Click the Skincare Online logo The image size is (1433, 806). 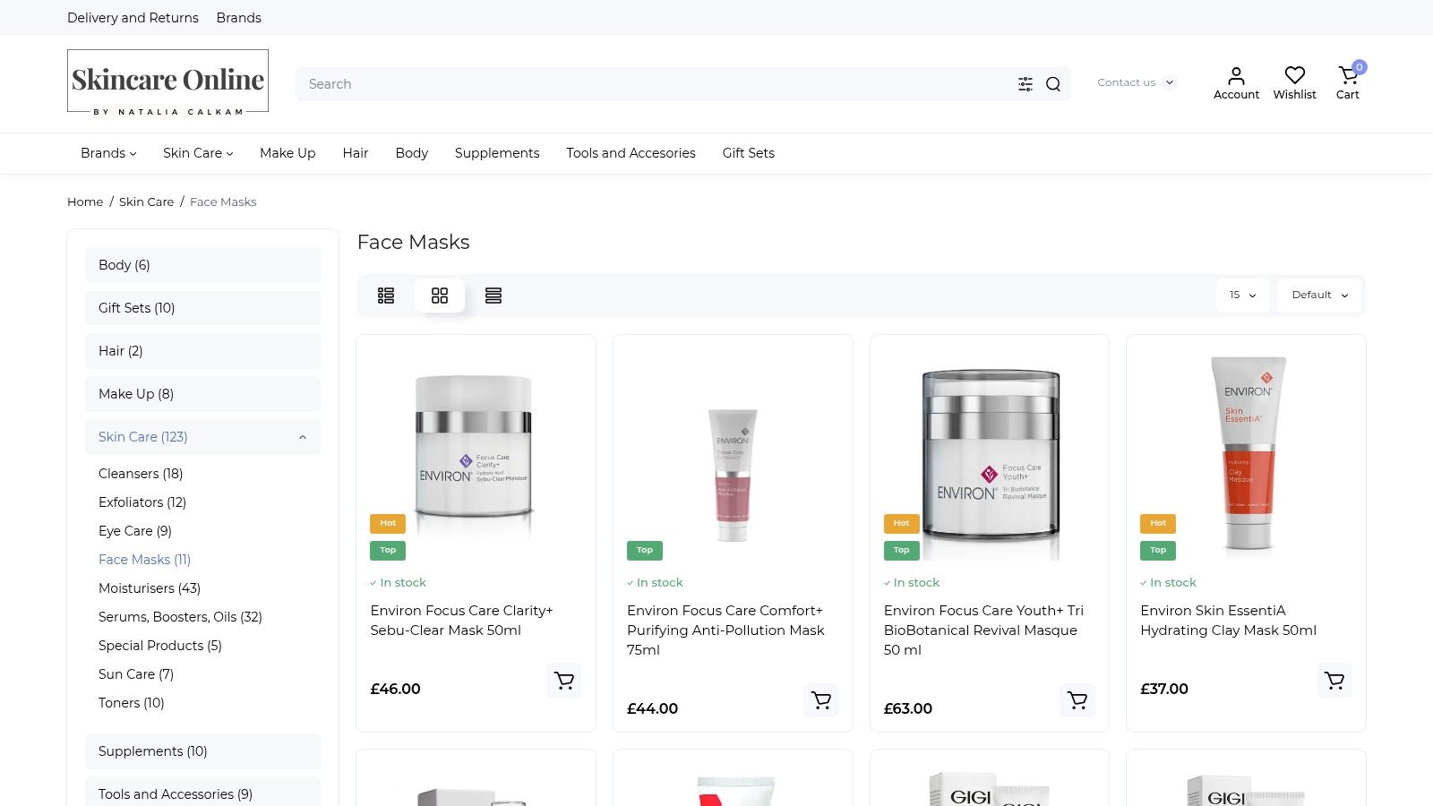coord(167,84)
